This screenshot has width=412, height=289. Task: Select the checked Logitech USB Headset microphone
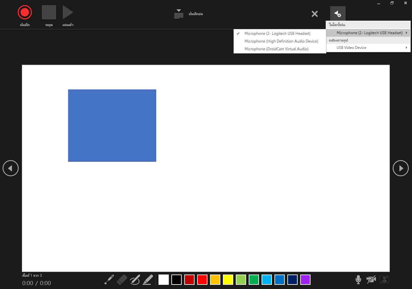click(x=277, y=34)
